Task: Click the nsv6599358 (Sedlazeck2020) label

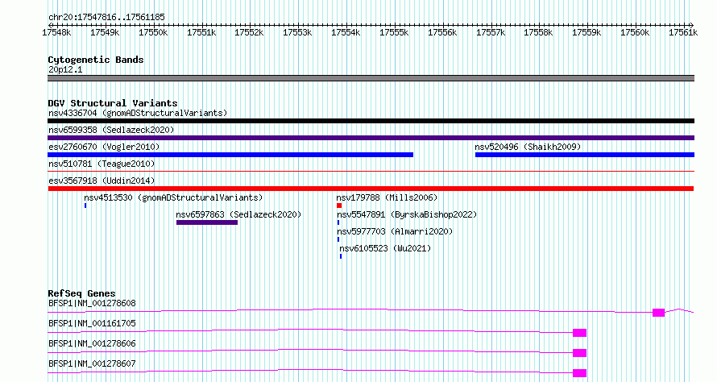Action: [111, 130]
